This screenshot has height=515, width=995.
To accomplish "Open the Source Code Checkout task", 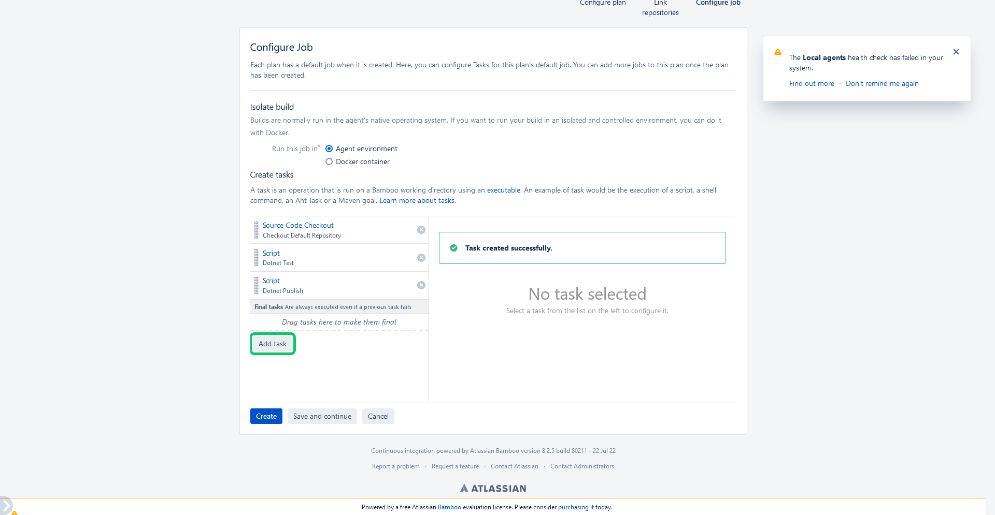I will pos(298,225).
